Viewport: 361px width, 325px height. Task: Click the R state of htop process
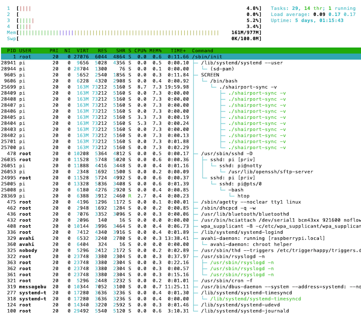(x=130, y=196)
